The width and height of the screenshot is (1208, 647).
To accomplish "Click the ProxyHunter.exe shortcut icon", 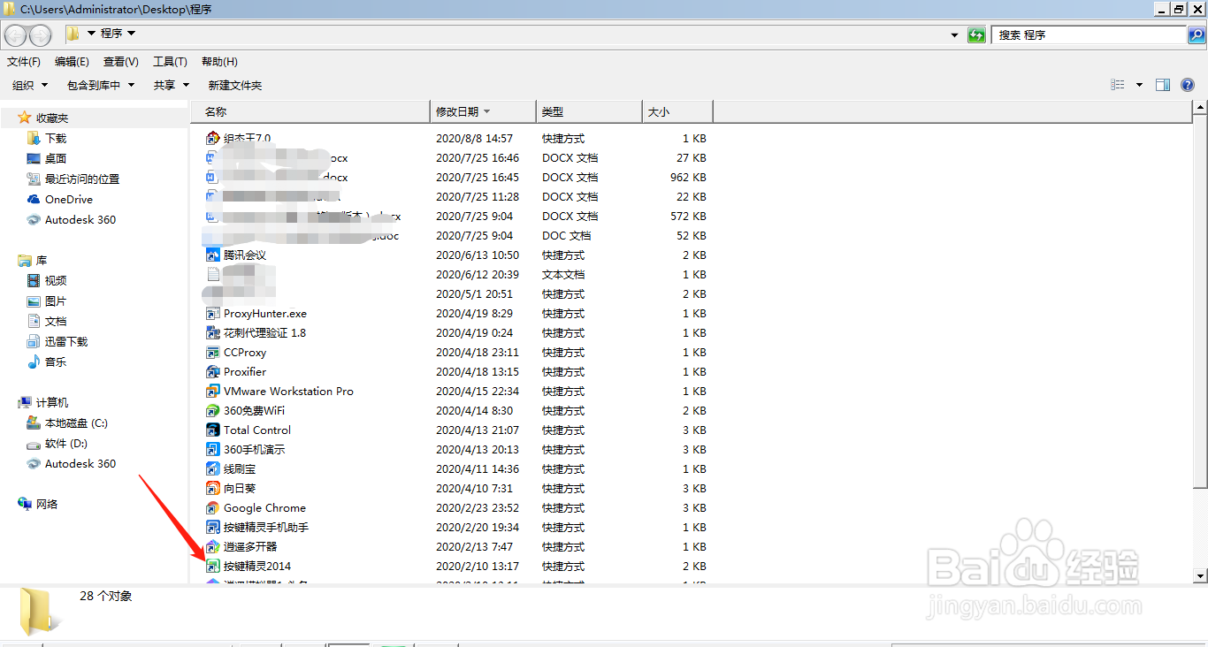I will click(x=212, y=313).
